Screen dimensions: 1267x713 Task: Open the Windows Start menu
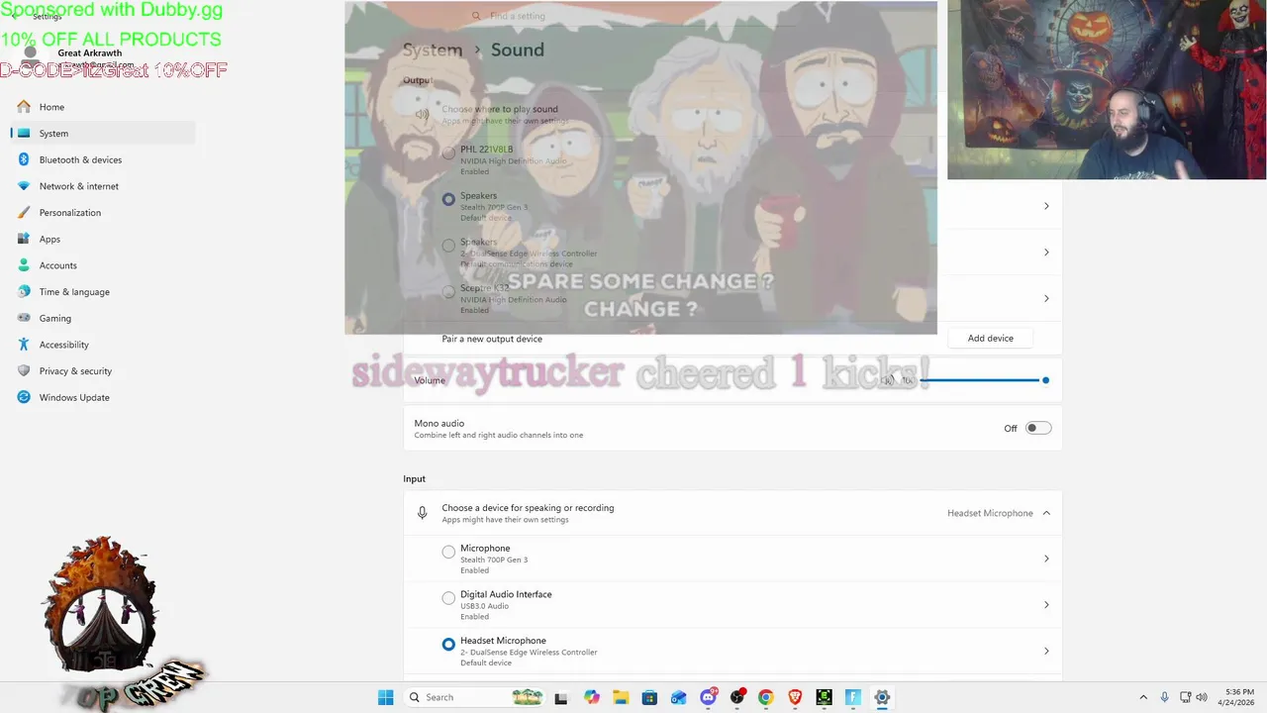pyautogui.click(x=385, y=697)
